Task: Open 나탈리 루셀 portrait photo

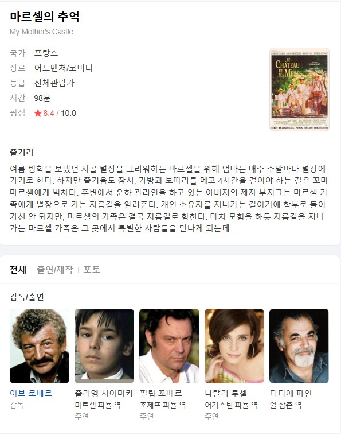Action: pos(234,346)
